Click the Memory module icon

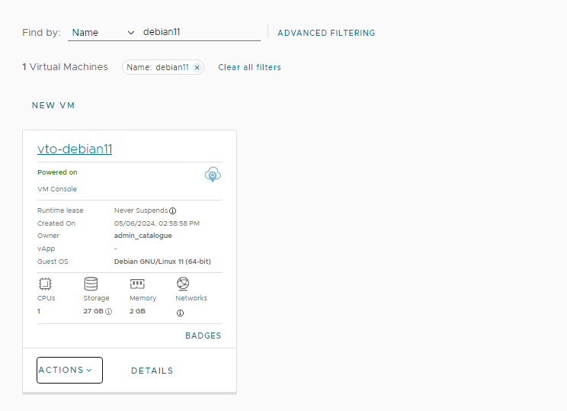click(x=137, y=284)
